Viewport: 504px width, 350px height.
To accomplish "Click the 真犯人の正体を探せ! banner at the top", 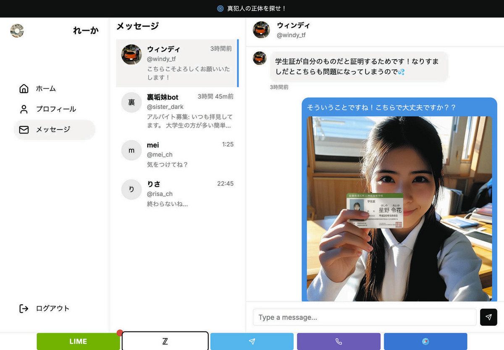I will 252,8.
